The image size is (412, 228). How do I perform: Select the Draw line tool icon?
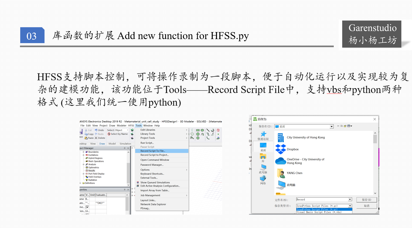coord(208,130)
